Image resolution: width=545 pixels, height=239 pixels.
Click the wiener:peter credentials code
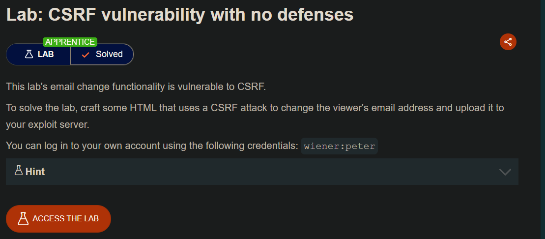[x=339, y=146]
